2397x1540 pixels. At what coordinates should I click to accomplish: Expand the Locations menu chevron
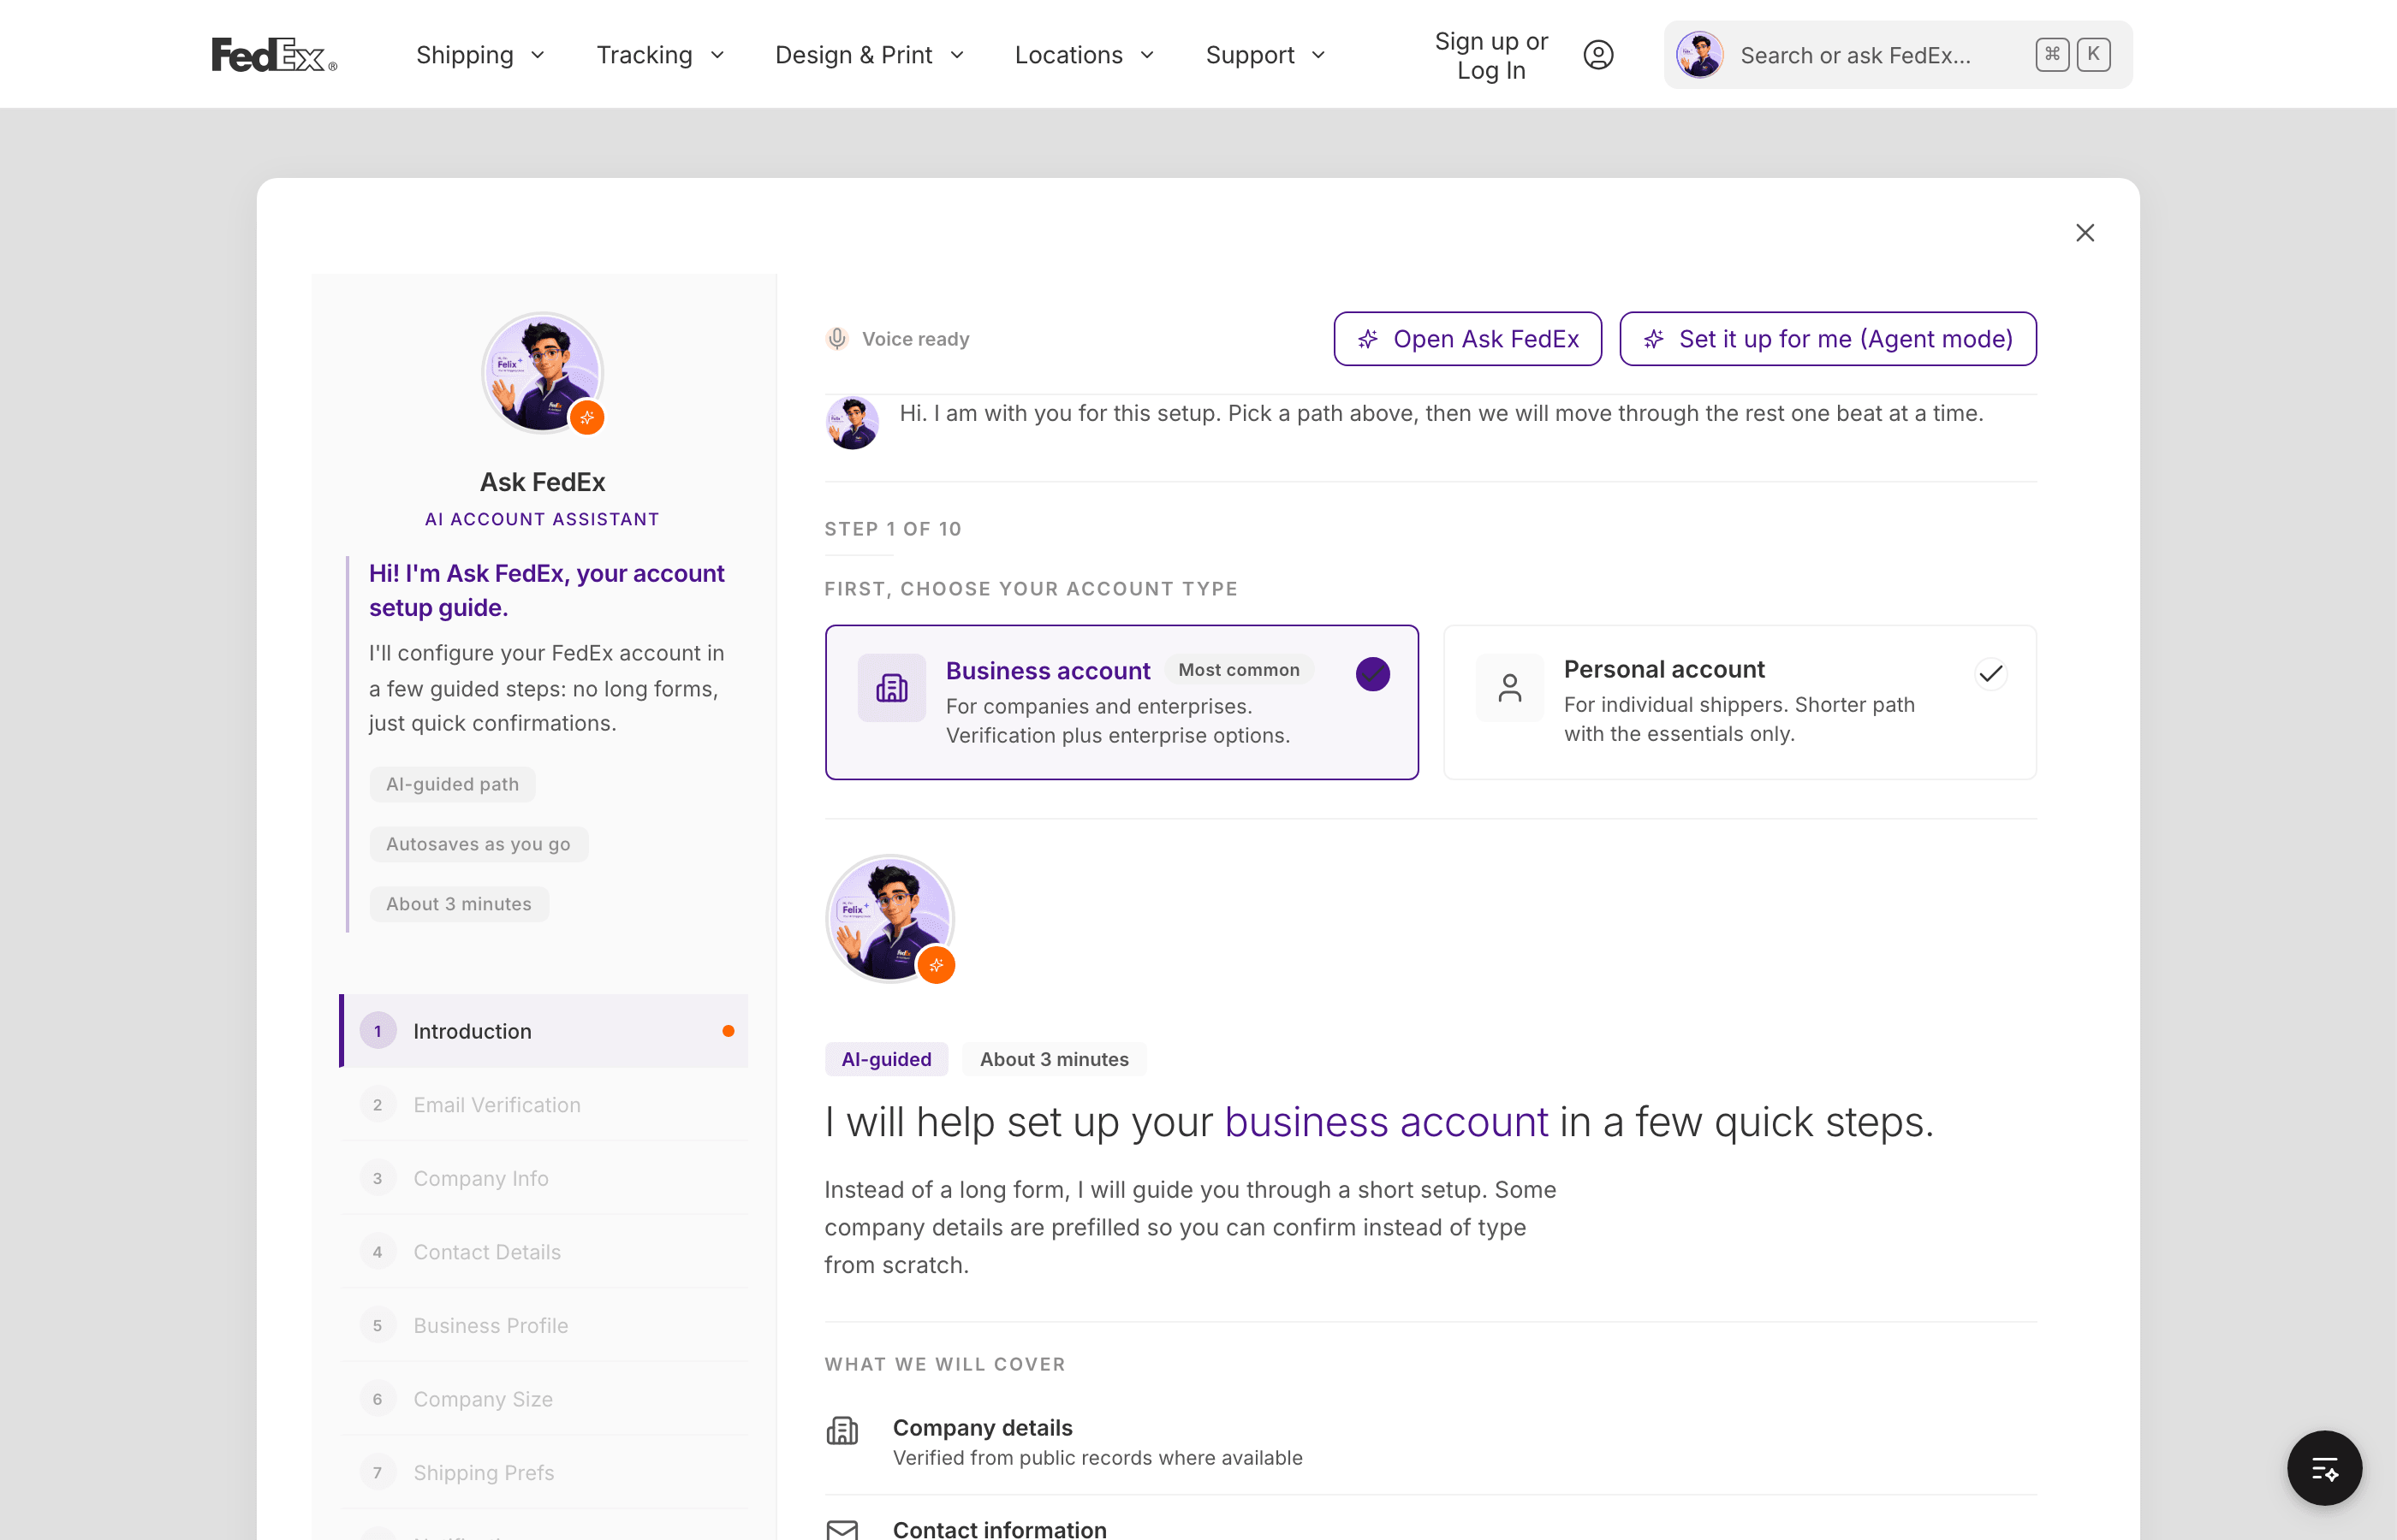[1146, 55]
